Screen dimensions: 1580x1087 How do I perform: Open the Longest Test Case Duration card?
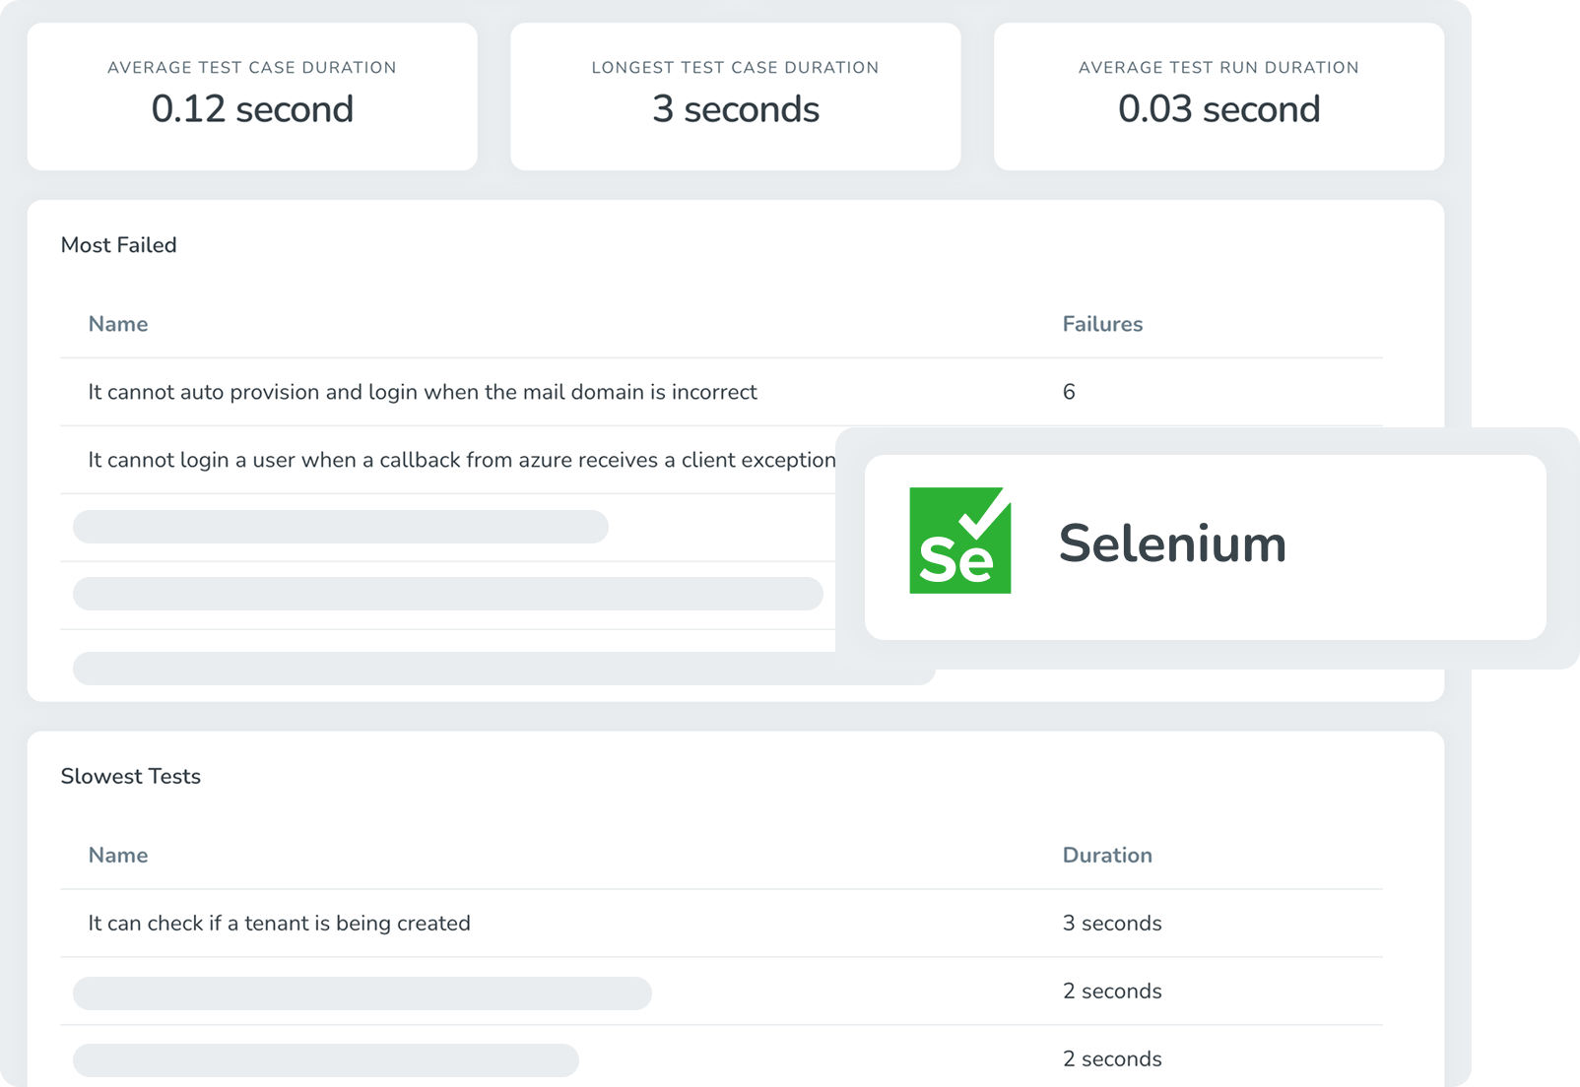coord(736,96)
